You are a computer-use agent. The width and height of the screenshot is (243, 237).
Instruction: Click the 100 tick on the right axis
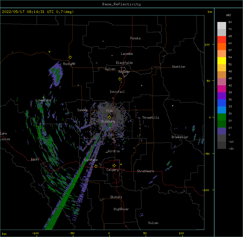pos(207,44)
